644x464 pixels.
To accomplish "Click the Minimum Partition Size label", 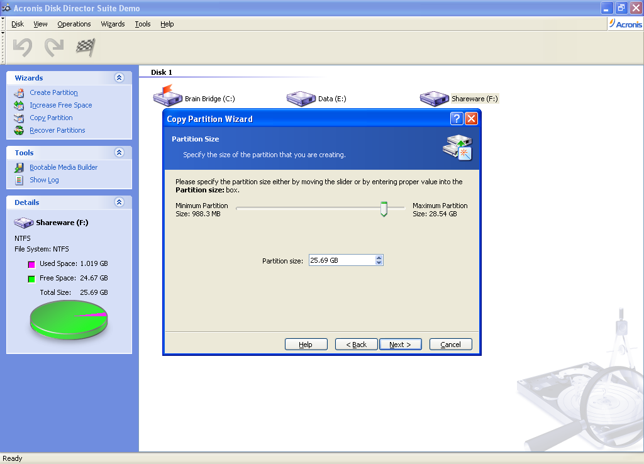I will [x=202, y=209].
